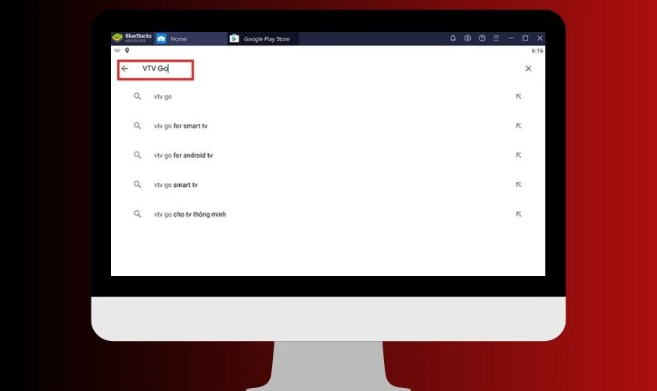Fill query using arrow on 'vtv go' row

[x=519, y=96]
